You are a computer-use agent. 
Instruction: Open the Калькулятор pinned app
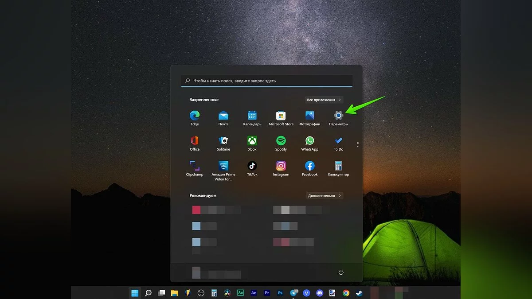tap(338, 166)
